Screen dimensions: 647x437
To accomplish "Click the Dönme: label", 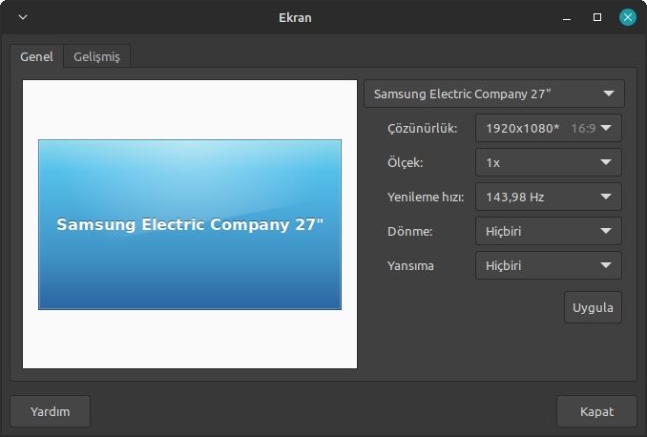I will (409, 231).
